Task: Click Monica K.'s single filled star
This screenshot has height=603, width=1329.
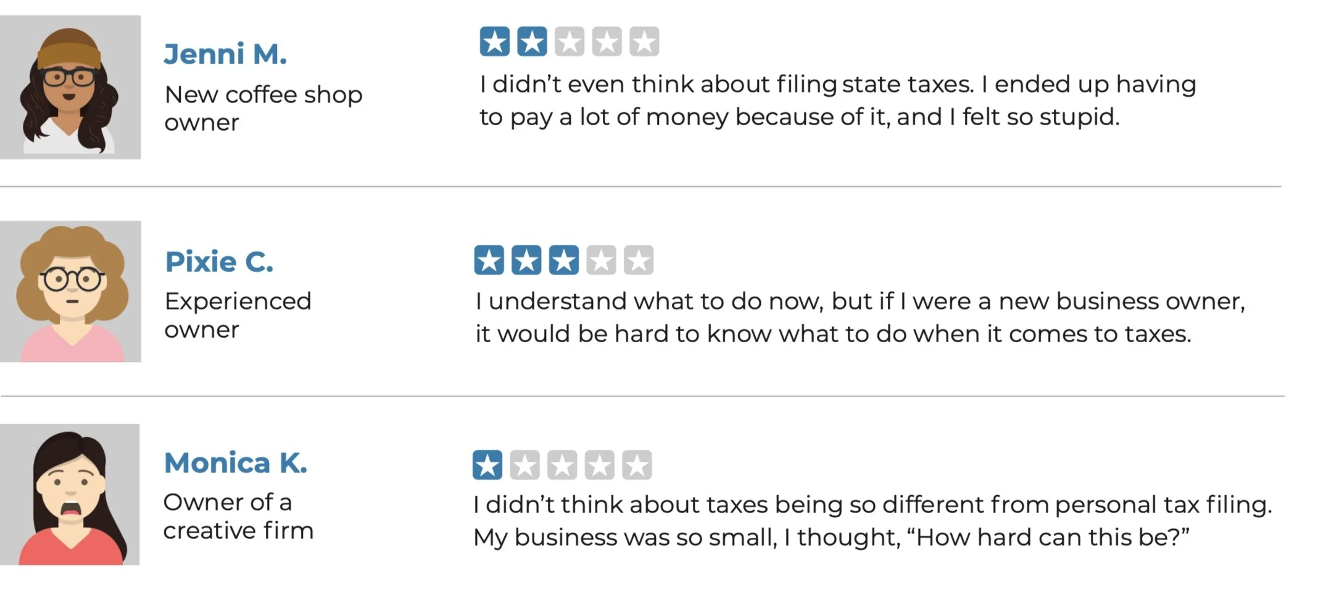Action: click(487, 465)
